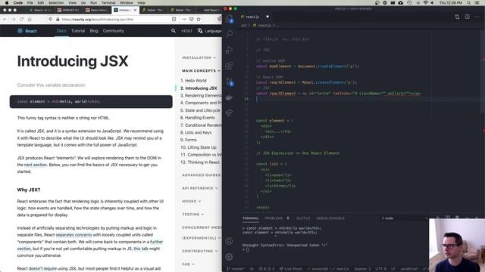Viewport: 485px width, 272px height.
Task: Open the terminal shell selector dropdown
Action: pos(404,218)
